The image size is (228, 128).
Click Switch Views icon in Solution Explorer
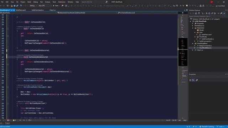tap(199, 14)
